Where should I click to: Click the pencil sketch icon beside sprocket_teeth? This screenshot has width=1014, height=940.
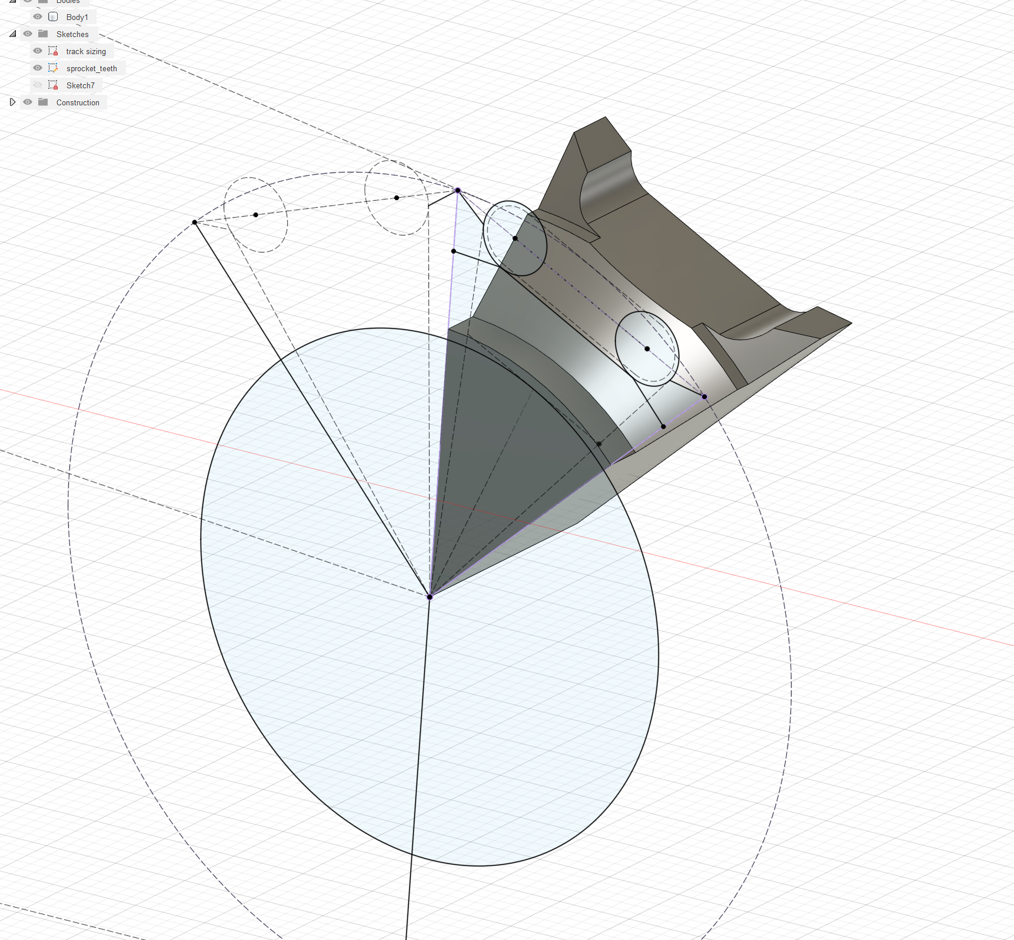[52, 68]
